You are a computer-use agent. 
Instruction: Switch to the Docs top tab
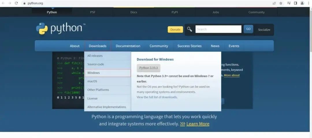coord(134,12)
